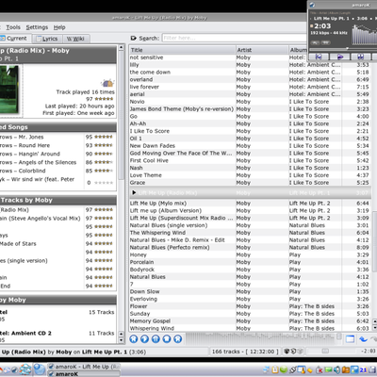Viewport: 377px width, 377px height.
Task: Sort the playlist by the Album column
Action: 298,50
